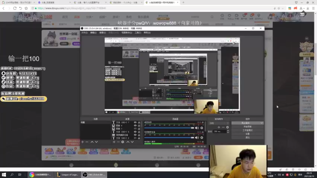Open source properties gear in sources panel
317x178 pixels.
coord(123,142)
